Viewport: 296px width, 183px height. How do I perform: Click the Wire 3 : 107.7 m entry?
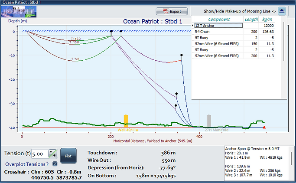click(x=238, y=175)
